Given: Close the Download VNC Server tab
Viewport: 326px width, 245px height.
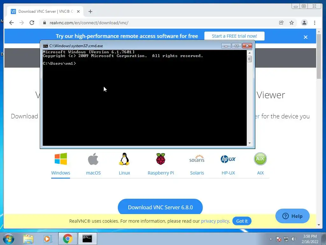Looking at the screenshot, I should (x=78, y=11).
